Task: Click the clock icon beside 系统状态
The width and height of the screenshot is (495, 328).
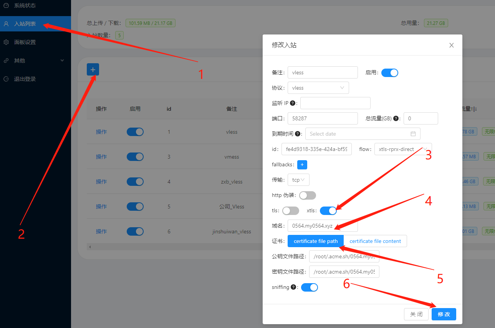Action: coord(5,5)
